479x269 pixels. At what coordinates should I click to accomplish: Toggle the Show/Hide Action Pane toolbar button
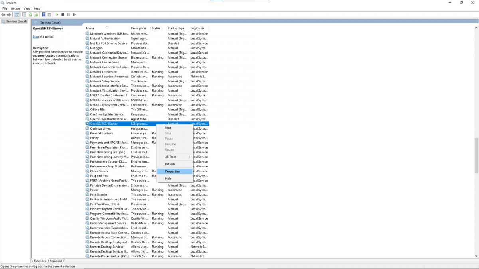[x=49, y=15]
